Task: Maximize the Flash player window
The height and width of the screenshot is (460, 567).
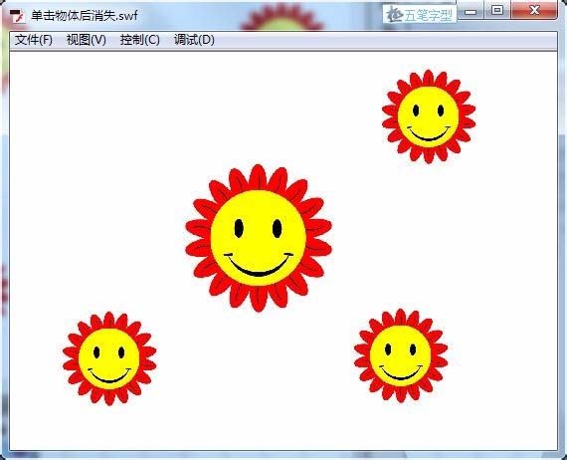Action: point(497,10)
